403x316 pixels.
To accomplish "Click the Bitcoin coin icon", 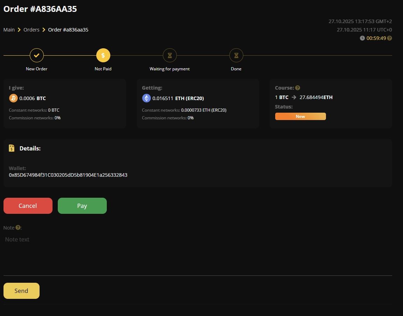I will tap(13, 98).
